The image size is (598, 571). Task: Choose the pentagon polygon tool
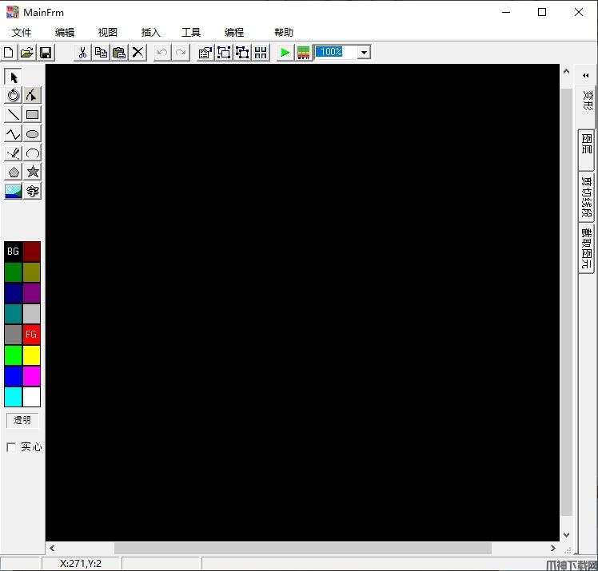[14, 172]
